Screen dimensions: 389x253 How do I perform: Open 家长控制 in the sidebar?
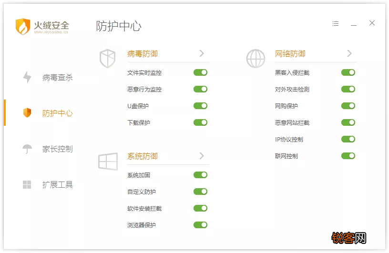58,149
